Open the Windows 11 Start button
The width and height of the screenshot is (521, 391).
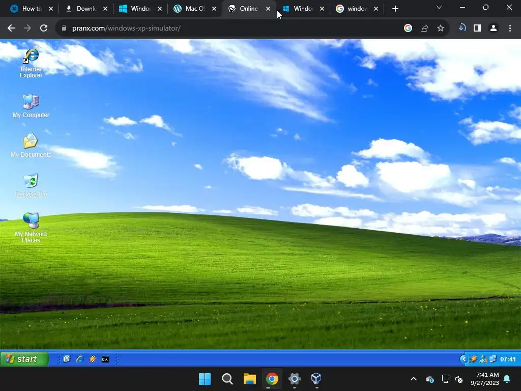[205, 379]
